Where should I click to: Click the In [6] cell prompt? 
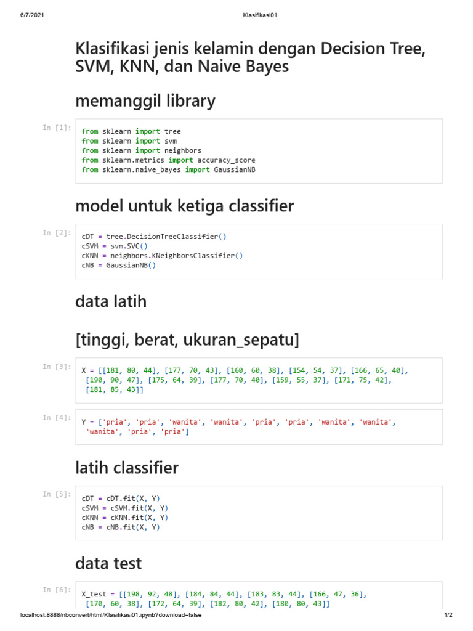coord(57,590)
